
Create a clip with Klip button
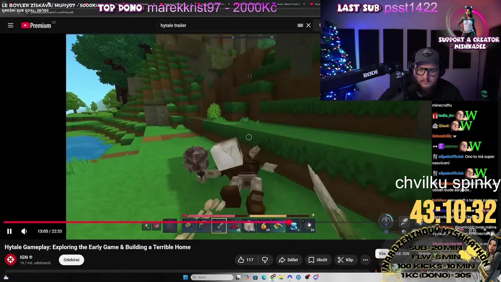[x=346, y=260]
